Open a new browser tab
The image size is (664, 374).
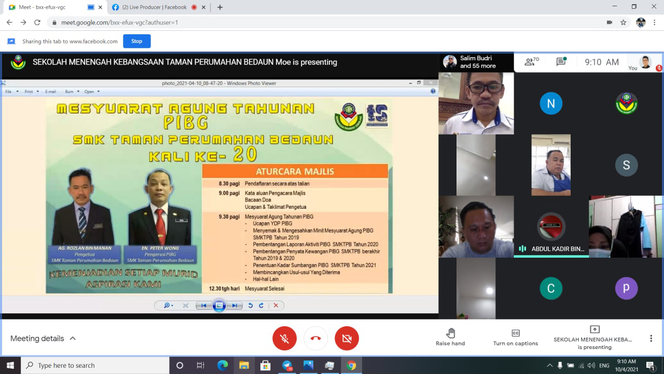[x=220, y=7]
